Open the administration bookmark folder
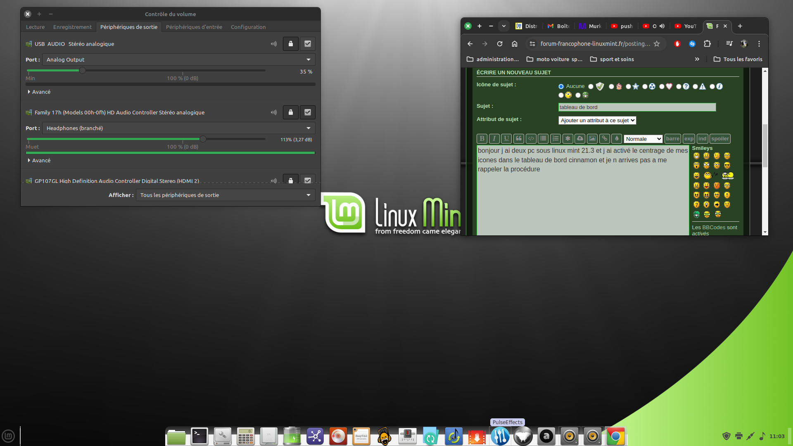This screenshot has height=446, width=793. click(x=493, y=59)
